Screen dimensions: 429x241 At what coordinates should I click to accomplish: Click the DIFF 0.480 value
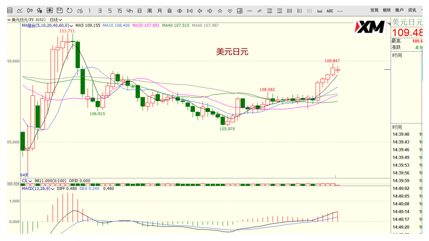click(x=67, y=189)
